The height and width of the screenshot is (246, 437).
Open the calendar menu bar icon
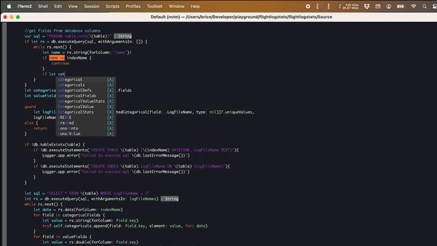coord(378,6)
